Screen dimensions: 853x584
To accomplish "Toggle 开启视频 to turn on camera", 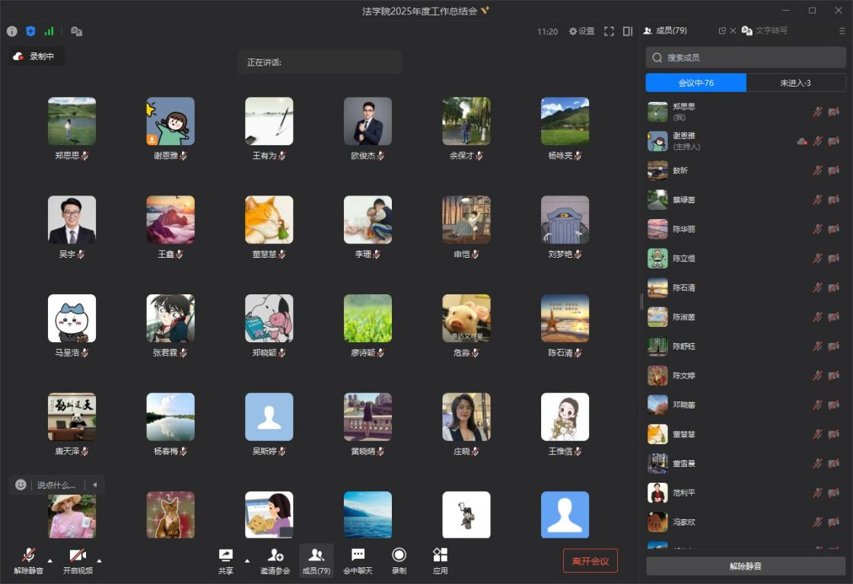I will [x=78, y=556].
